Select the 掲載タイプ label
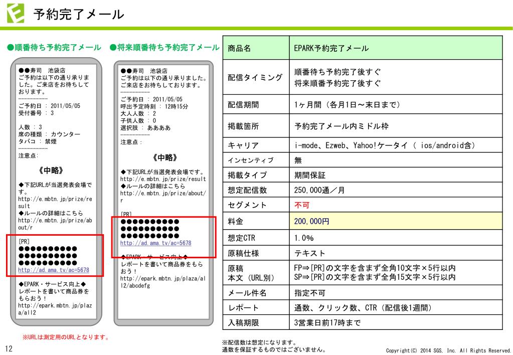The height and width of the screenshot is (355, 513). pos(247,175)
